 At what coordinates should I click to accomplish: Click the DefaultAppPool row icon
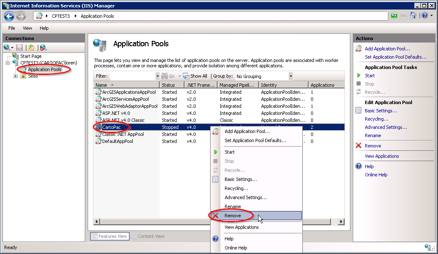coord(98,141)
